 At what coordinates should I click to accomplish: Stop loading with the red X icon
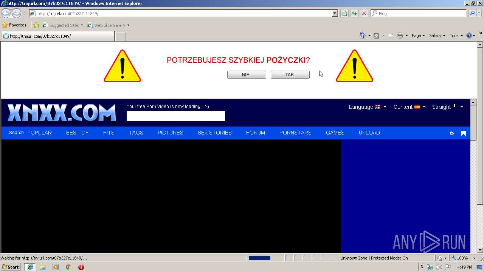pyautogui.click(x=364, y=13)
